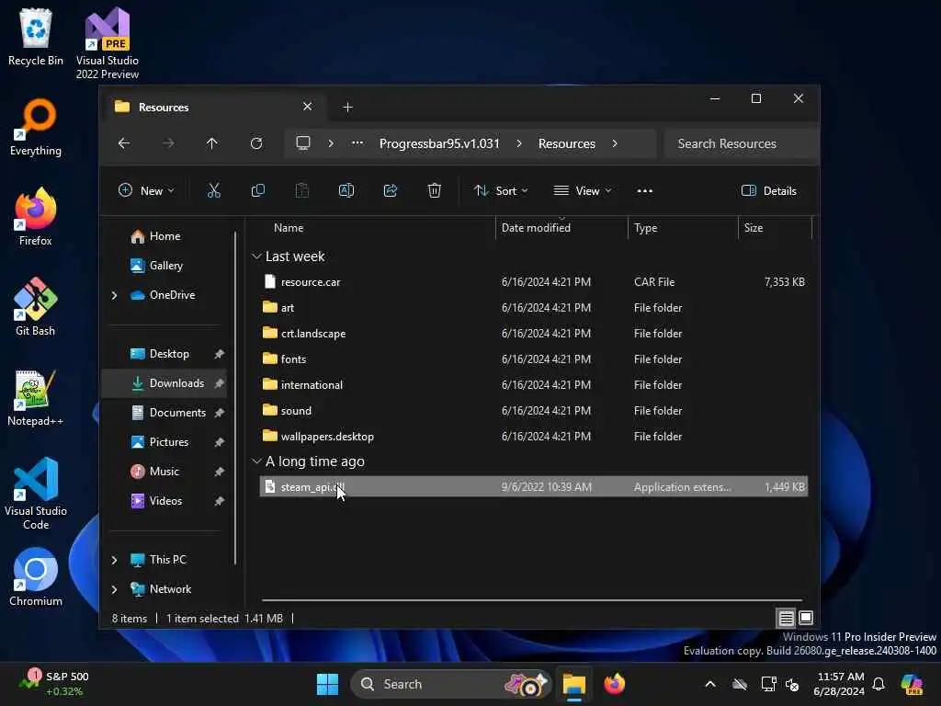
Task: Sort by the Type column header
Action: click(683, 228)
